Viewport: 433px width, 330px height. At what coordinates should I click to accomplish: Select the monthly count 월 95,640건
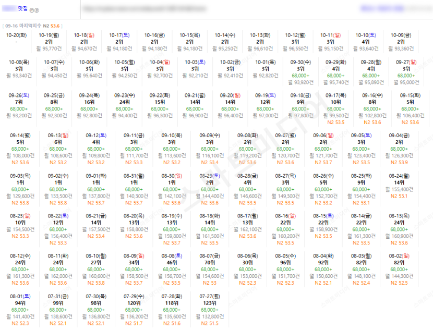coord(90,76)
